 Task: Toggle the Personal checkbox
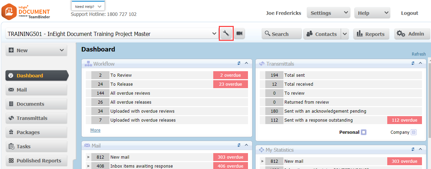click(x=364, y=132)
